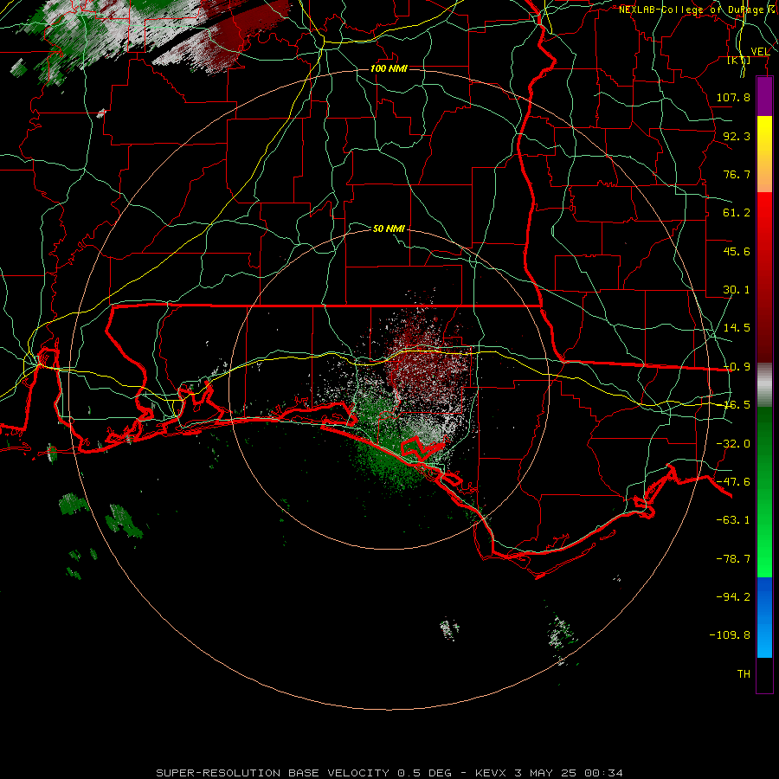
Task: Click the 50 NMI range ring label
Action: [389, 229]
